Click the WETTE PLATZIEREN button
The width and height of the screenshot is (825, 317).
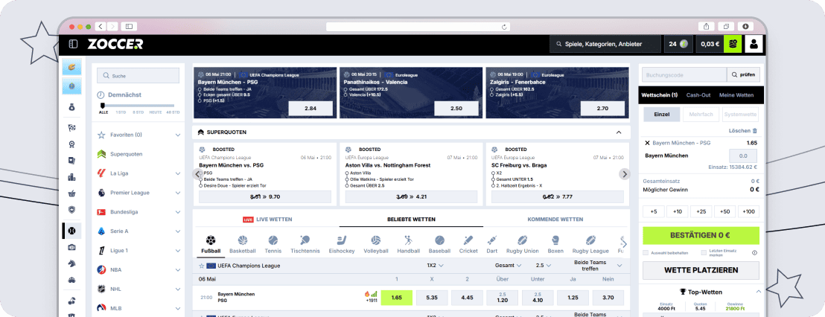(701, 270)
